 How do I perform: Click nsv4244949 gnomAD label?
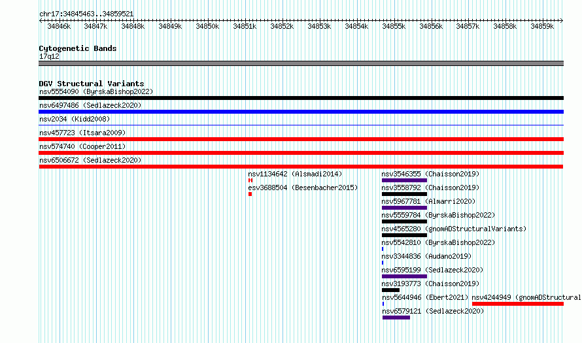point(526,297)
